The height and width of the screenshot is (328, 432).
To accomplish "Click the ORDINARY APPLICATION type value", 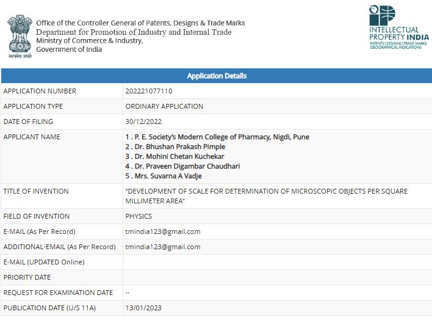I will pyautogui.click(x=164, y=106).
